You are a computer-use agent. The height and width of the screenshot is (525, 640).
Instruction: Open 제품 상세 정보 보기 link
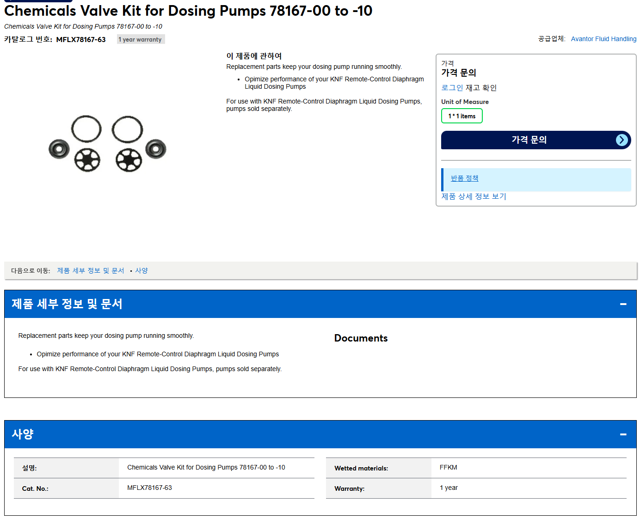click(474, 196)
